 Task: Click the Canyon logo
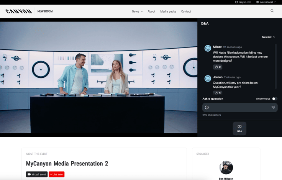19,11
